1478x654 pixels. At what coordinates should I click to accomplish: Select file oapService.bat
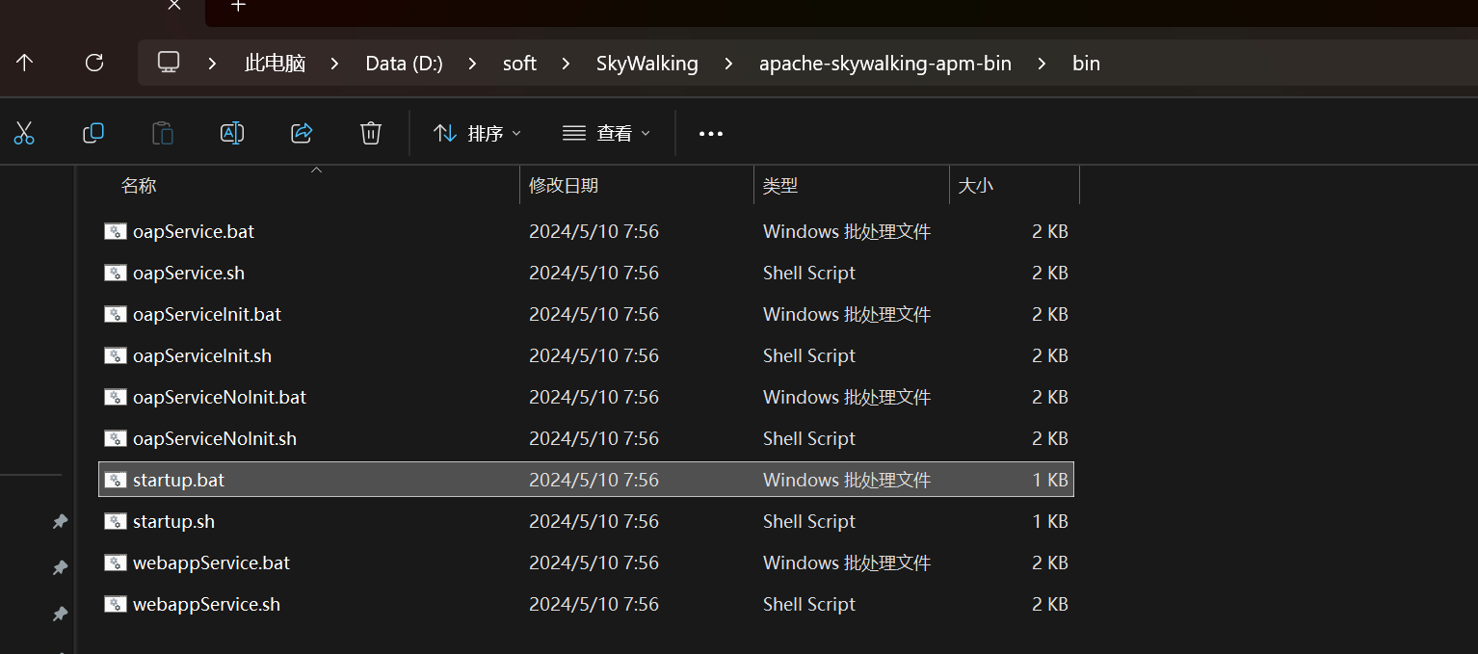click(586, 231)
